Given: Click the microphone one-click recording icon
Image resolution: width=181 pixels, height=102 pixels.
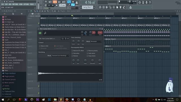Looking at the screenshot, I should (146, 2).
